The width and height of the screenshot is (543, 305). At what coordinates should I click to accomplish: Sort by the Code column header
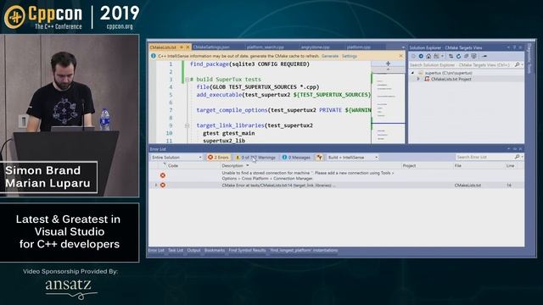point(173,166)
